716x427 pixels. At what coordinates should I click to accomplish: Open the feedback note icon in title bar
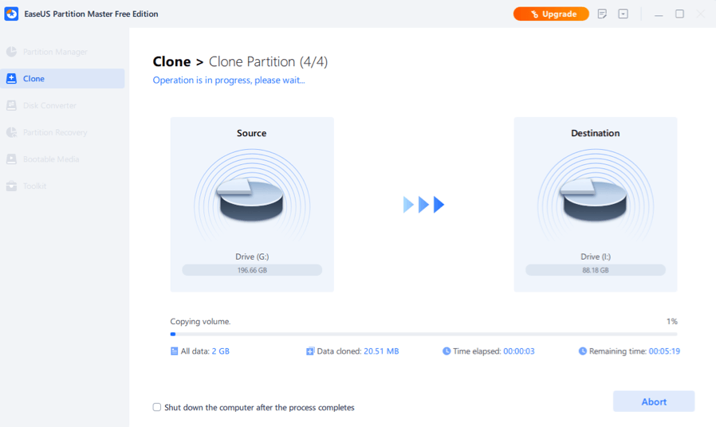(602, 14)
